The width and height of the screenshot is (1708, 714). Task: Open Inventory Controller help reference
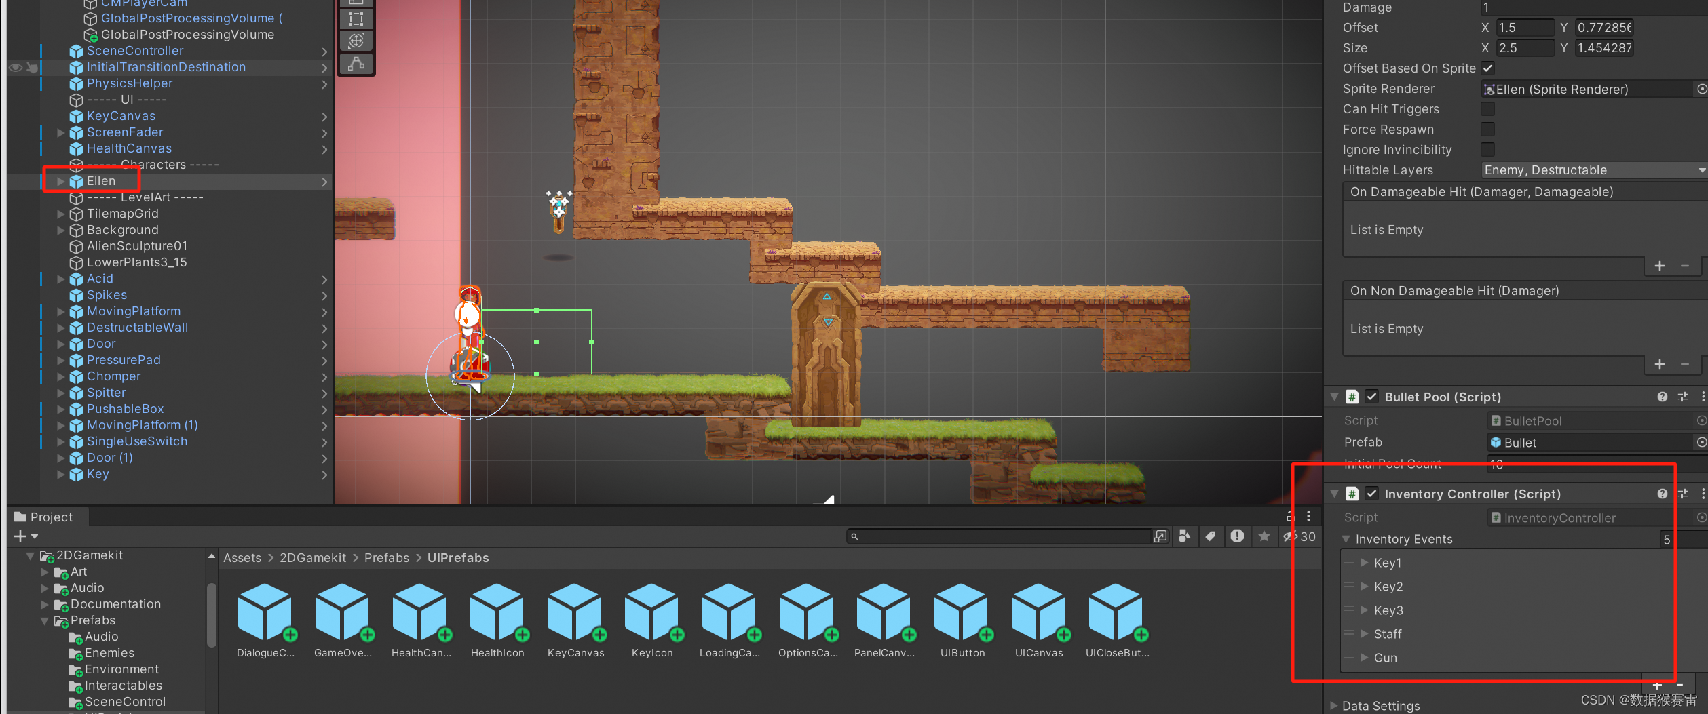tap(1662, 494)
